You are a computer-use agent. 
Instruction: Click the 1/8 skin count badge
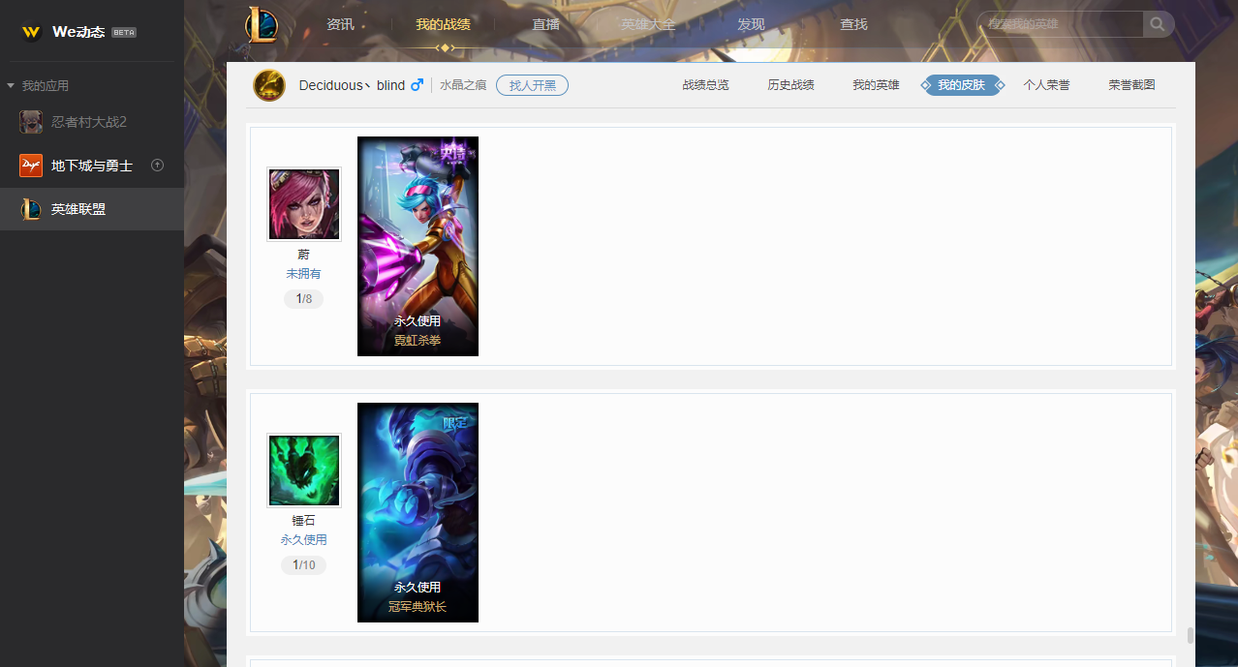click(x=304, y=299)
